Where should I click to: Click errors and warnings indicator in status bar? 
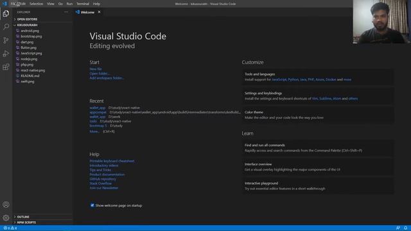[10, 228]
